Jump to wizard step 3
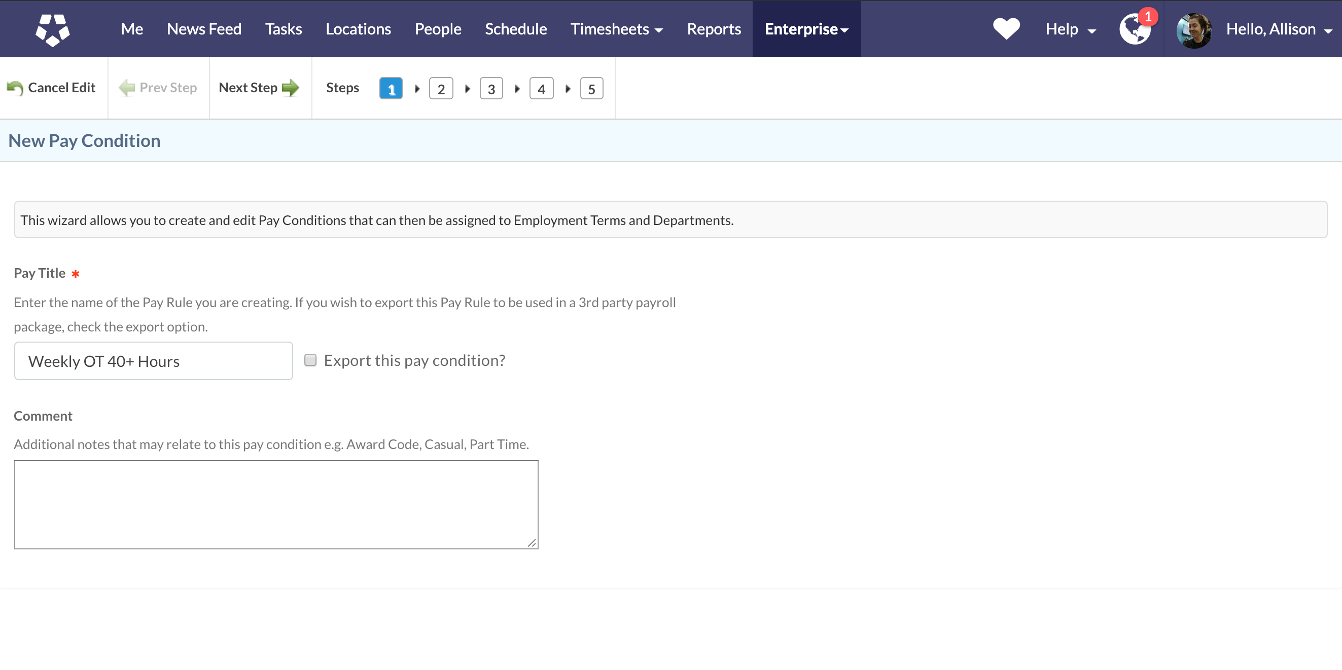This screenshot has width=1342, height=670. (491, 89)
